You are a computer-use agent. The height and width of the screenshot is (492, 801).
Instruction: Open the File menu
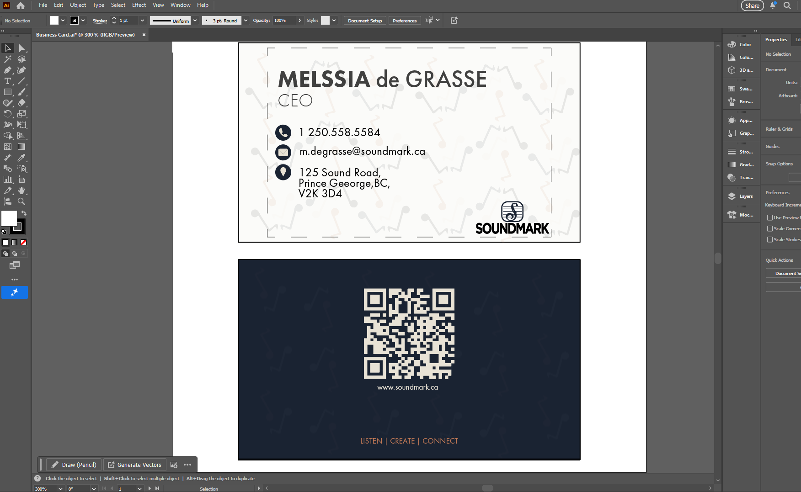(43, 5)
